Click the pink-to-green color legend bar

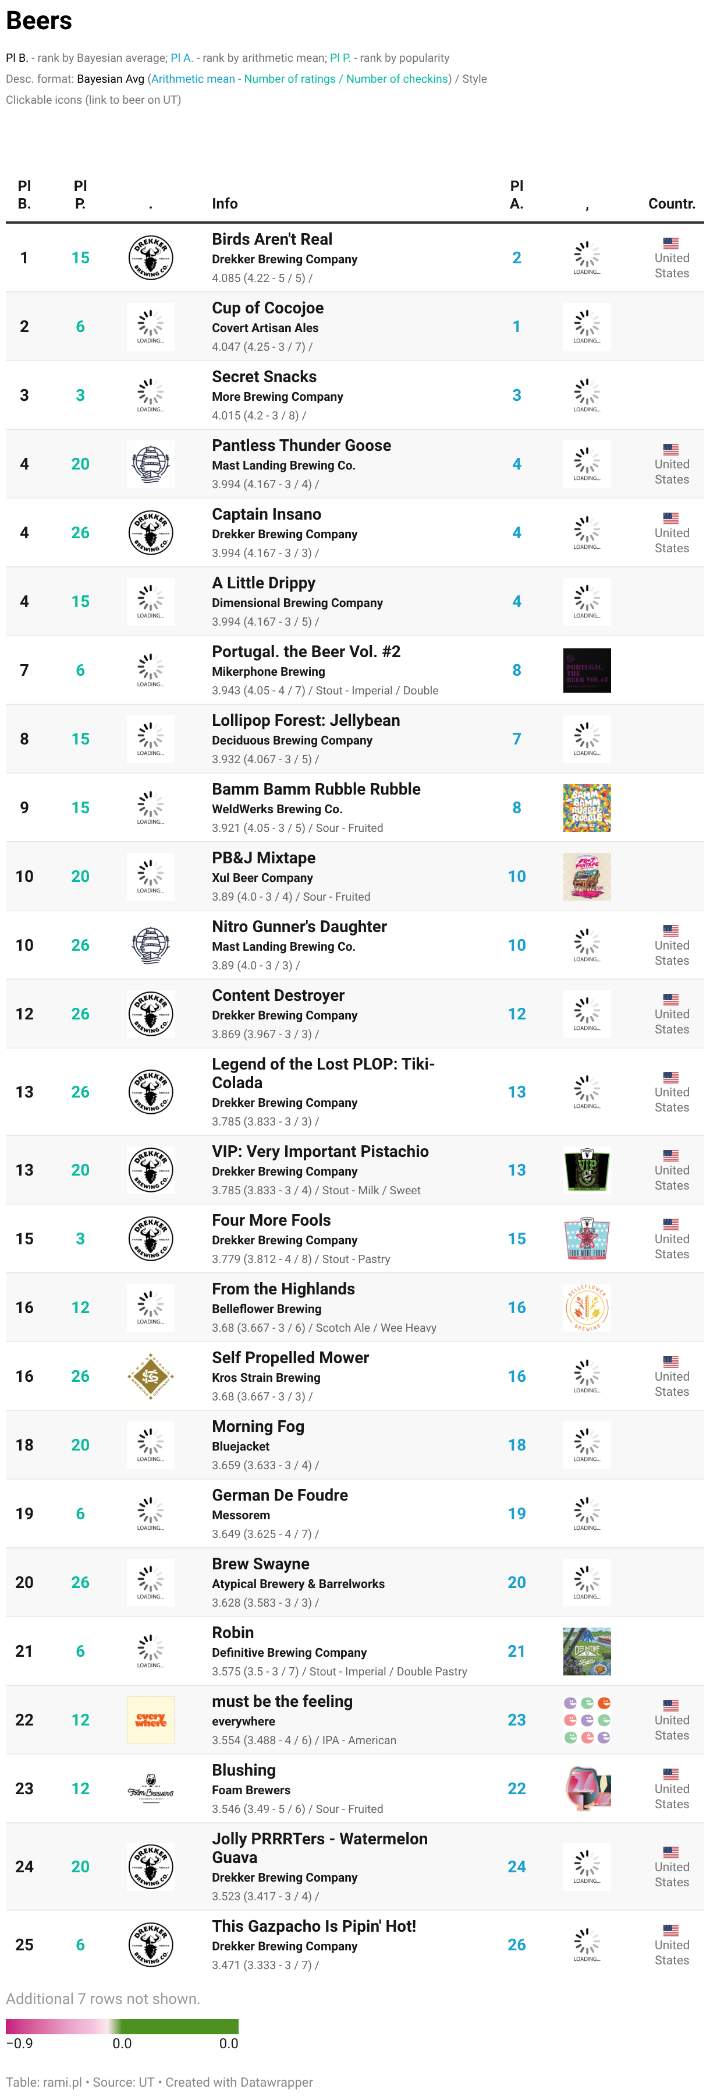pos(122,2026)
